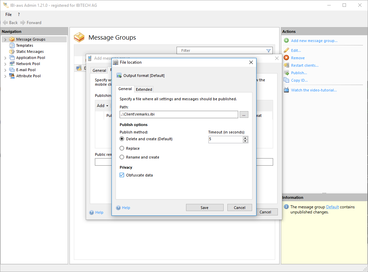Click the Watch the video-tutorial icon
Screen dimensions: 368x272
[x=286, y=90]
